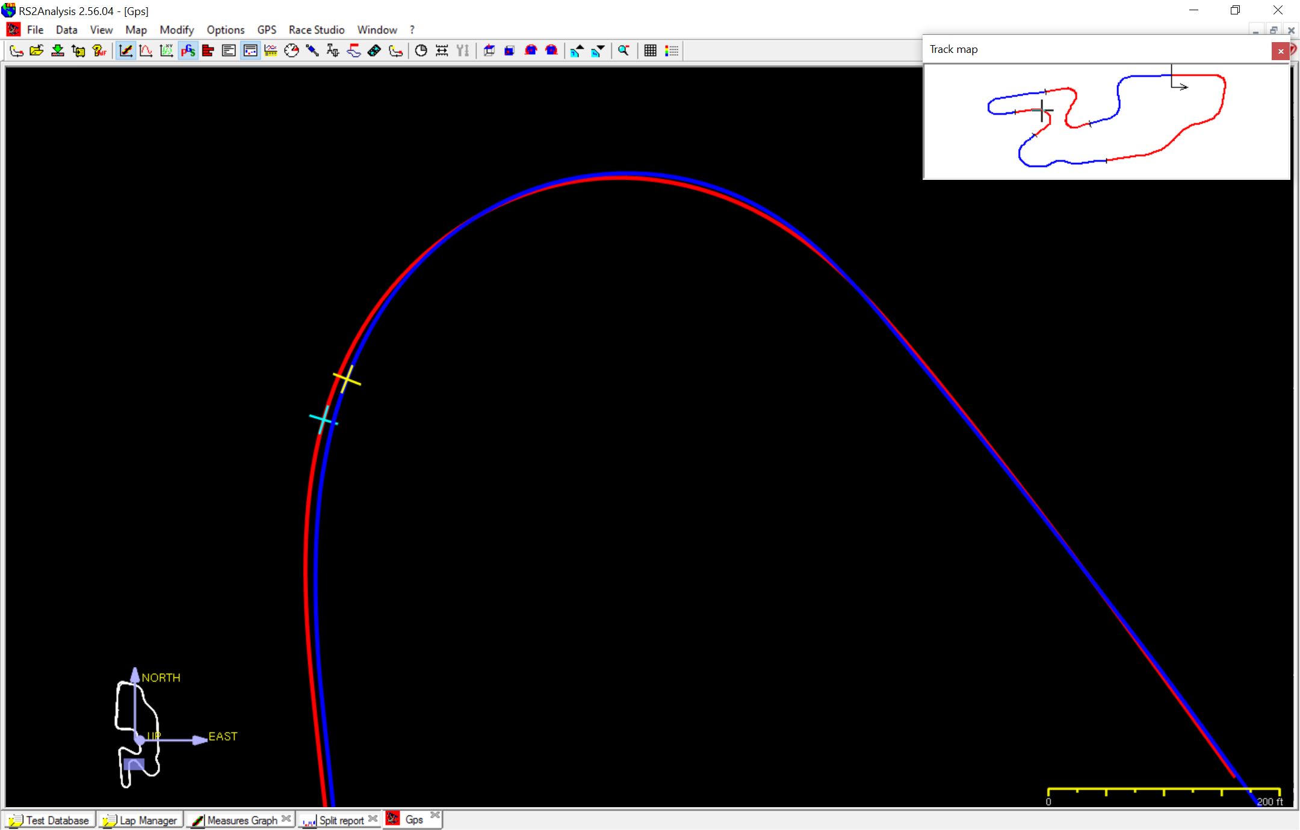This screenshot has width=1300, height=830.
Task: Open the Data menu
Action: pos(66,29)
